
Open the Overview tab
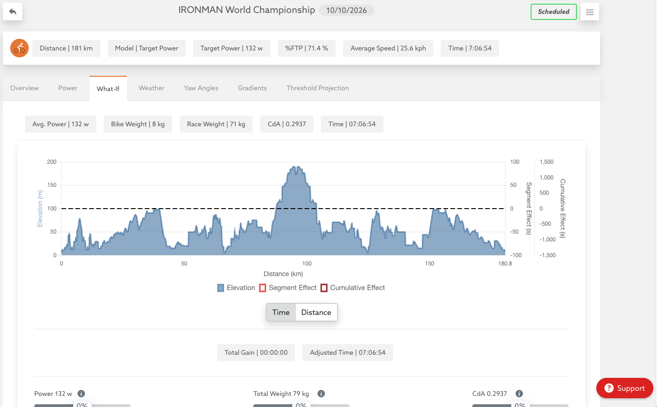(x=25, y=88)
